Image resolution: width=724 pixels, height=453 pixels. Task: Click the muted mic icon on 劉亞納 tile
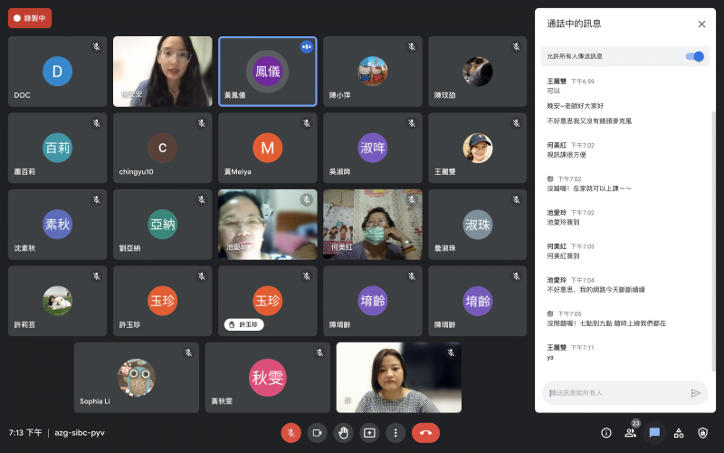[201, 199]
